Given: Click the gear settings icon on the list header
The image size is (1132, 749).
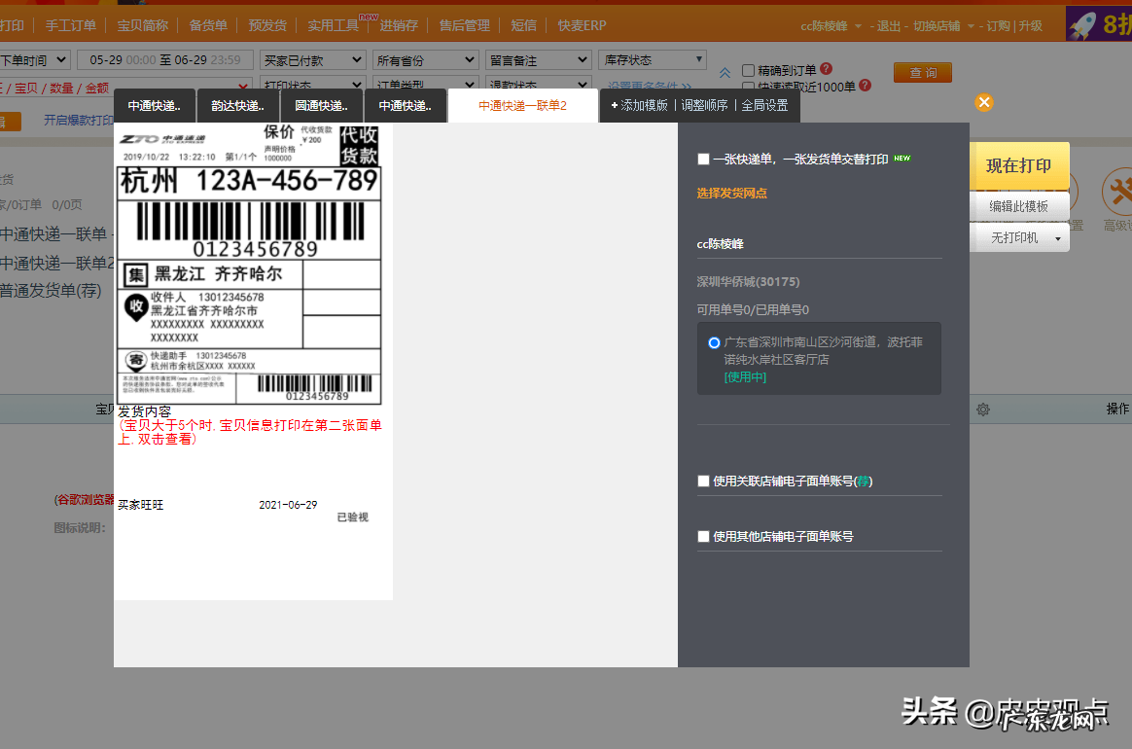Looking at the screenshot, I should pyautogui.click(x=983, y=410).
